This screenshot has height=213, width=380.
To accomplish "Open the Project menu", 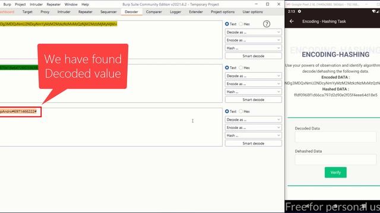I will tap(20, 4).
